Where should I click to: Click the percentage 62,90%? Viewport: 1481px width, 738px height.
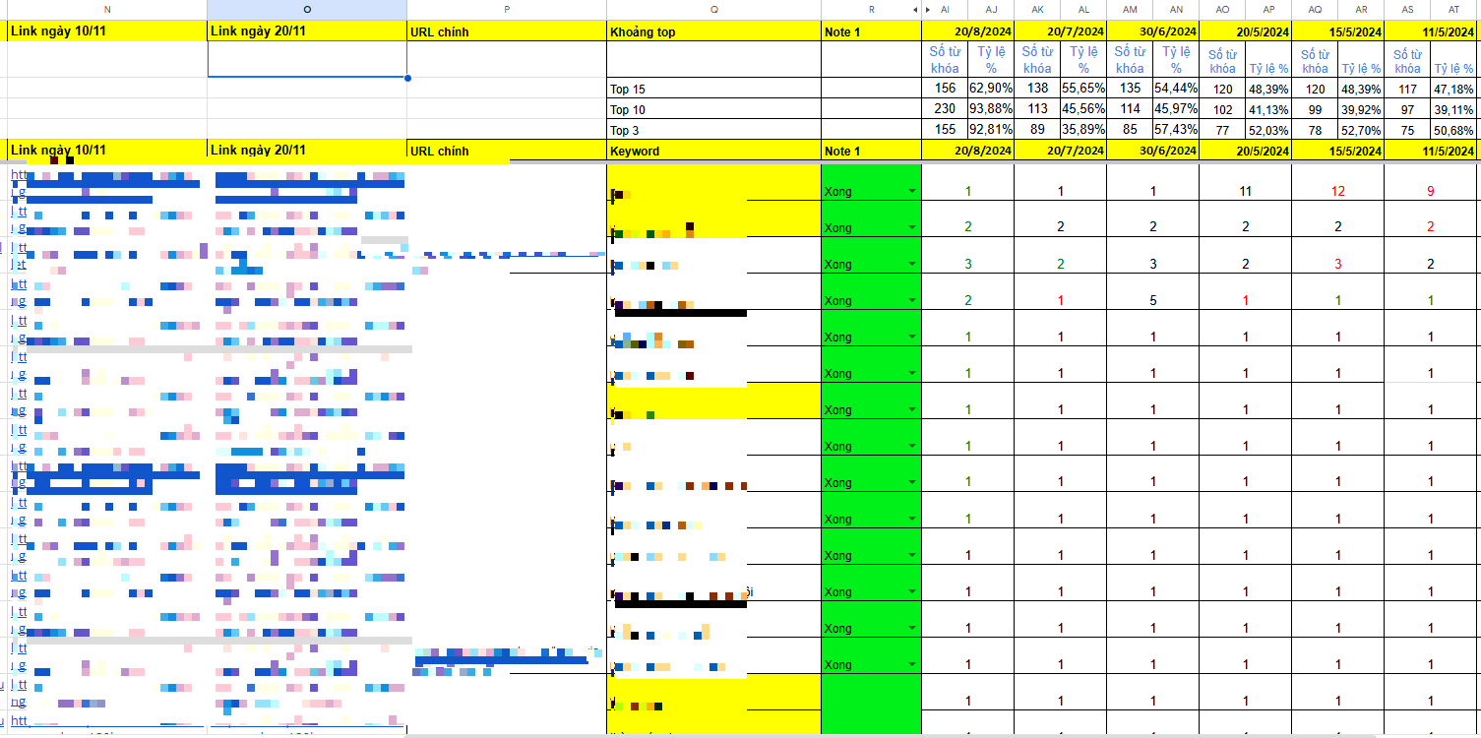[991, 89]
